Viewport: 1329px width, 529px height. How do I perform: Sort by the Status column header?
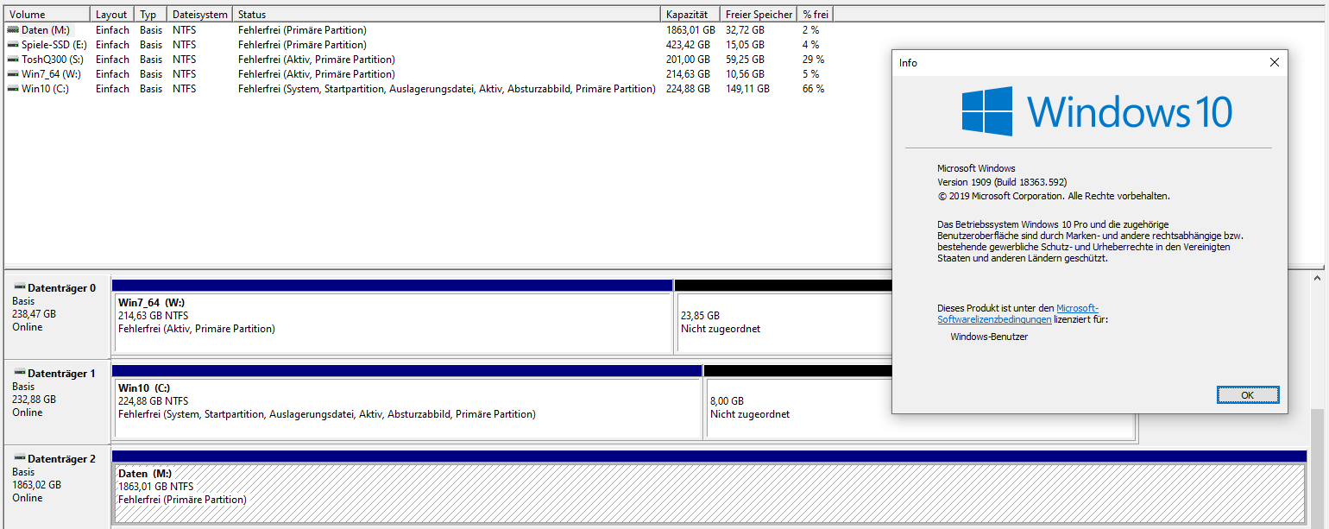[447, 15]
